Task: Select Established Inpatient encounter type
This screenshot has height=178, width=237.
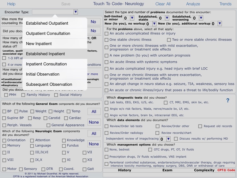Action: 55,54
